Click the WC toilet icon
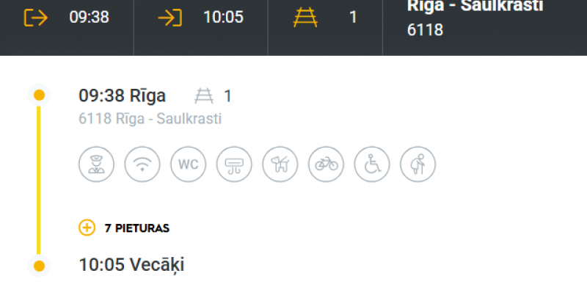587x301 pixels. pos(189,164)
